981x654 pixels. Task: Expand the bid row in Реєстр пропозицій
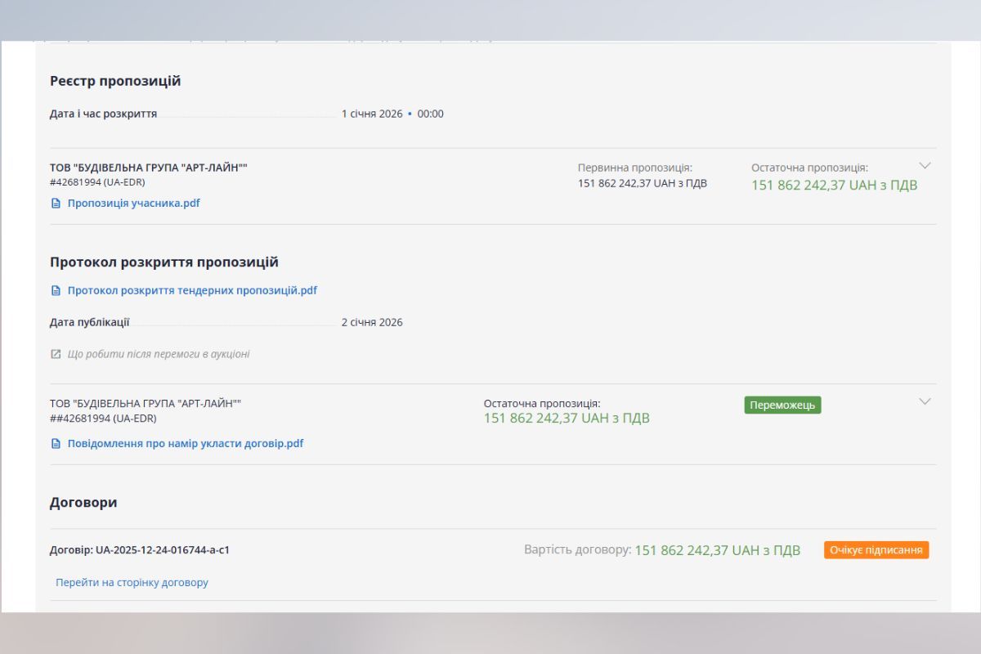[x=925, y=165]
